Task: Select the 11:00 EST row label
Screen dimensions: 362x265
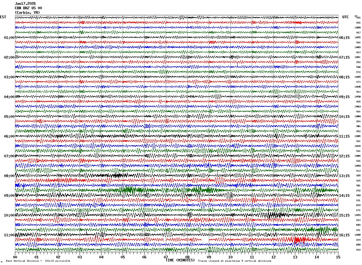Action: click(x=9, y=235)
